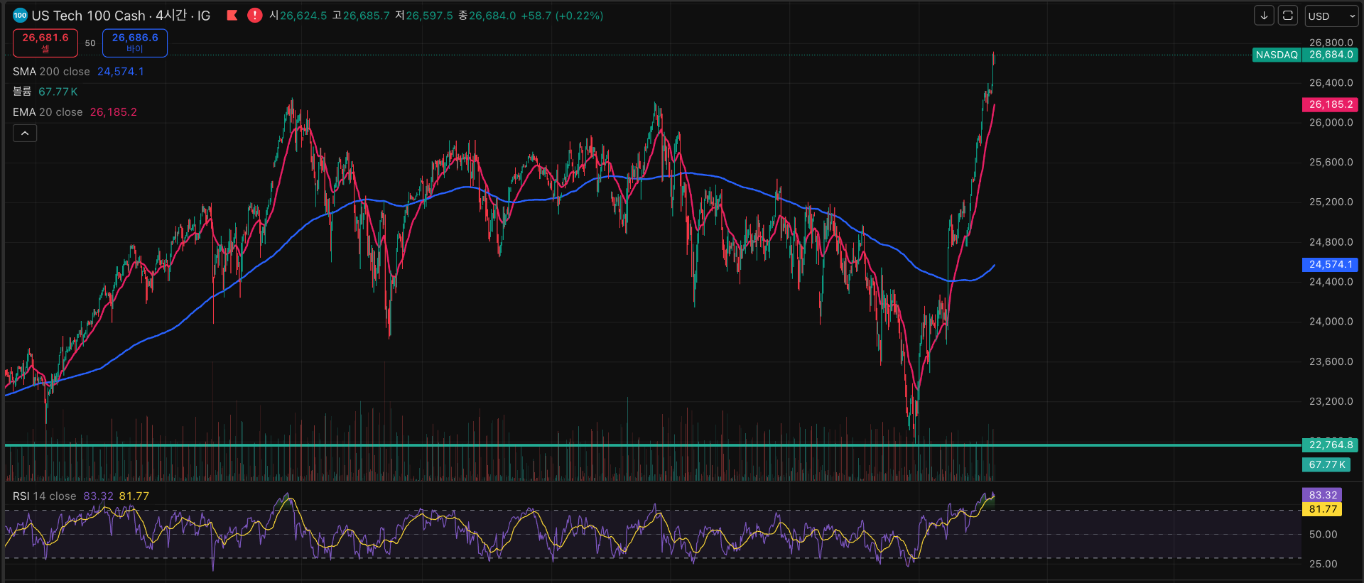Click the 25.00 RSI scale label
This screenshot has width=1364, height=583.
click(1323, 564)
